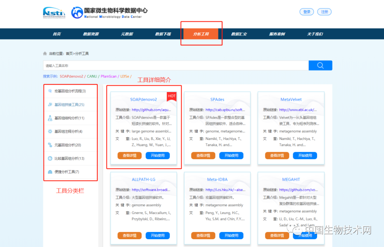Click 开始使用 on MetaVelvet card

coord(305,155)
